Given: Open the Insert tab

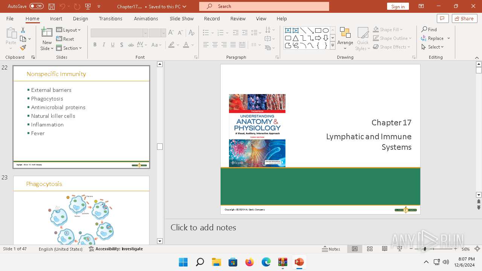Looking at the screenshot, I should pos(56,18).
